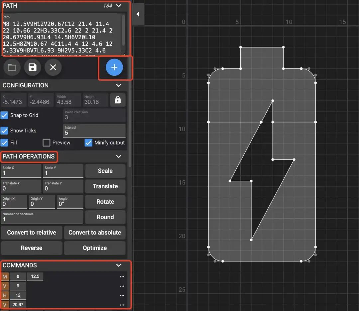Click the Translate button

[x=105, y=186]
